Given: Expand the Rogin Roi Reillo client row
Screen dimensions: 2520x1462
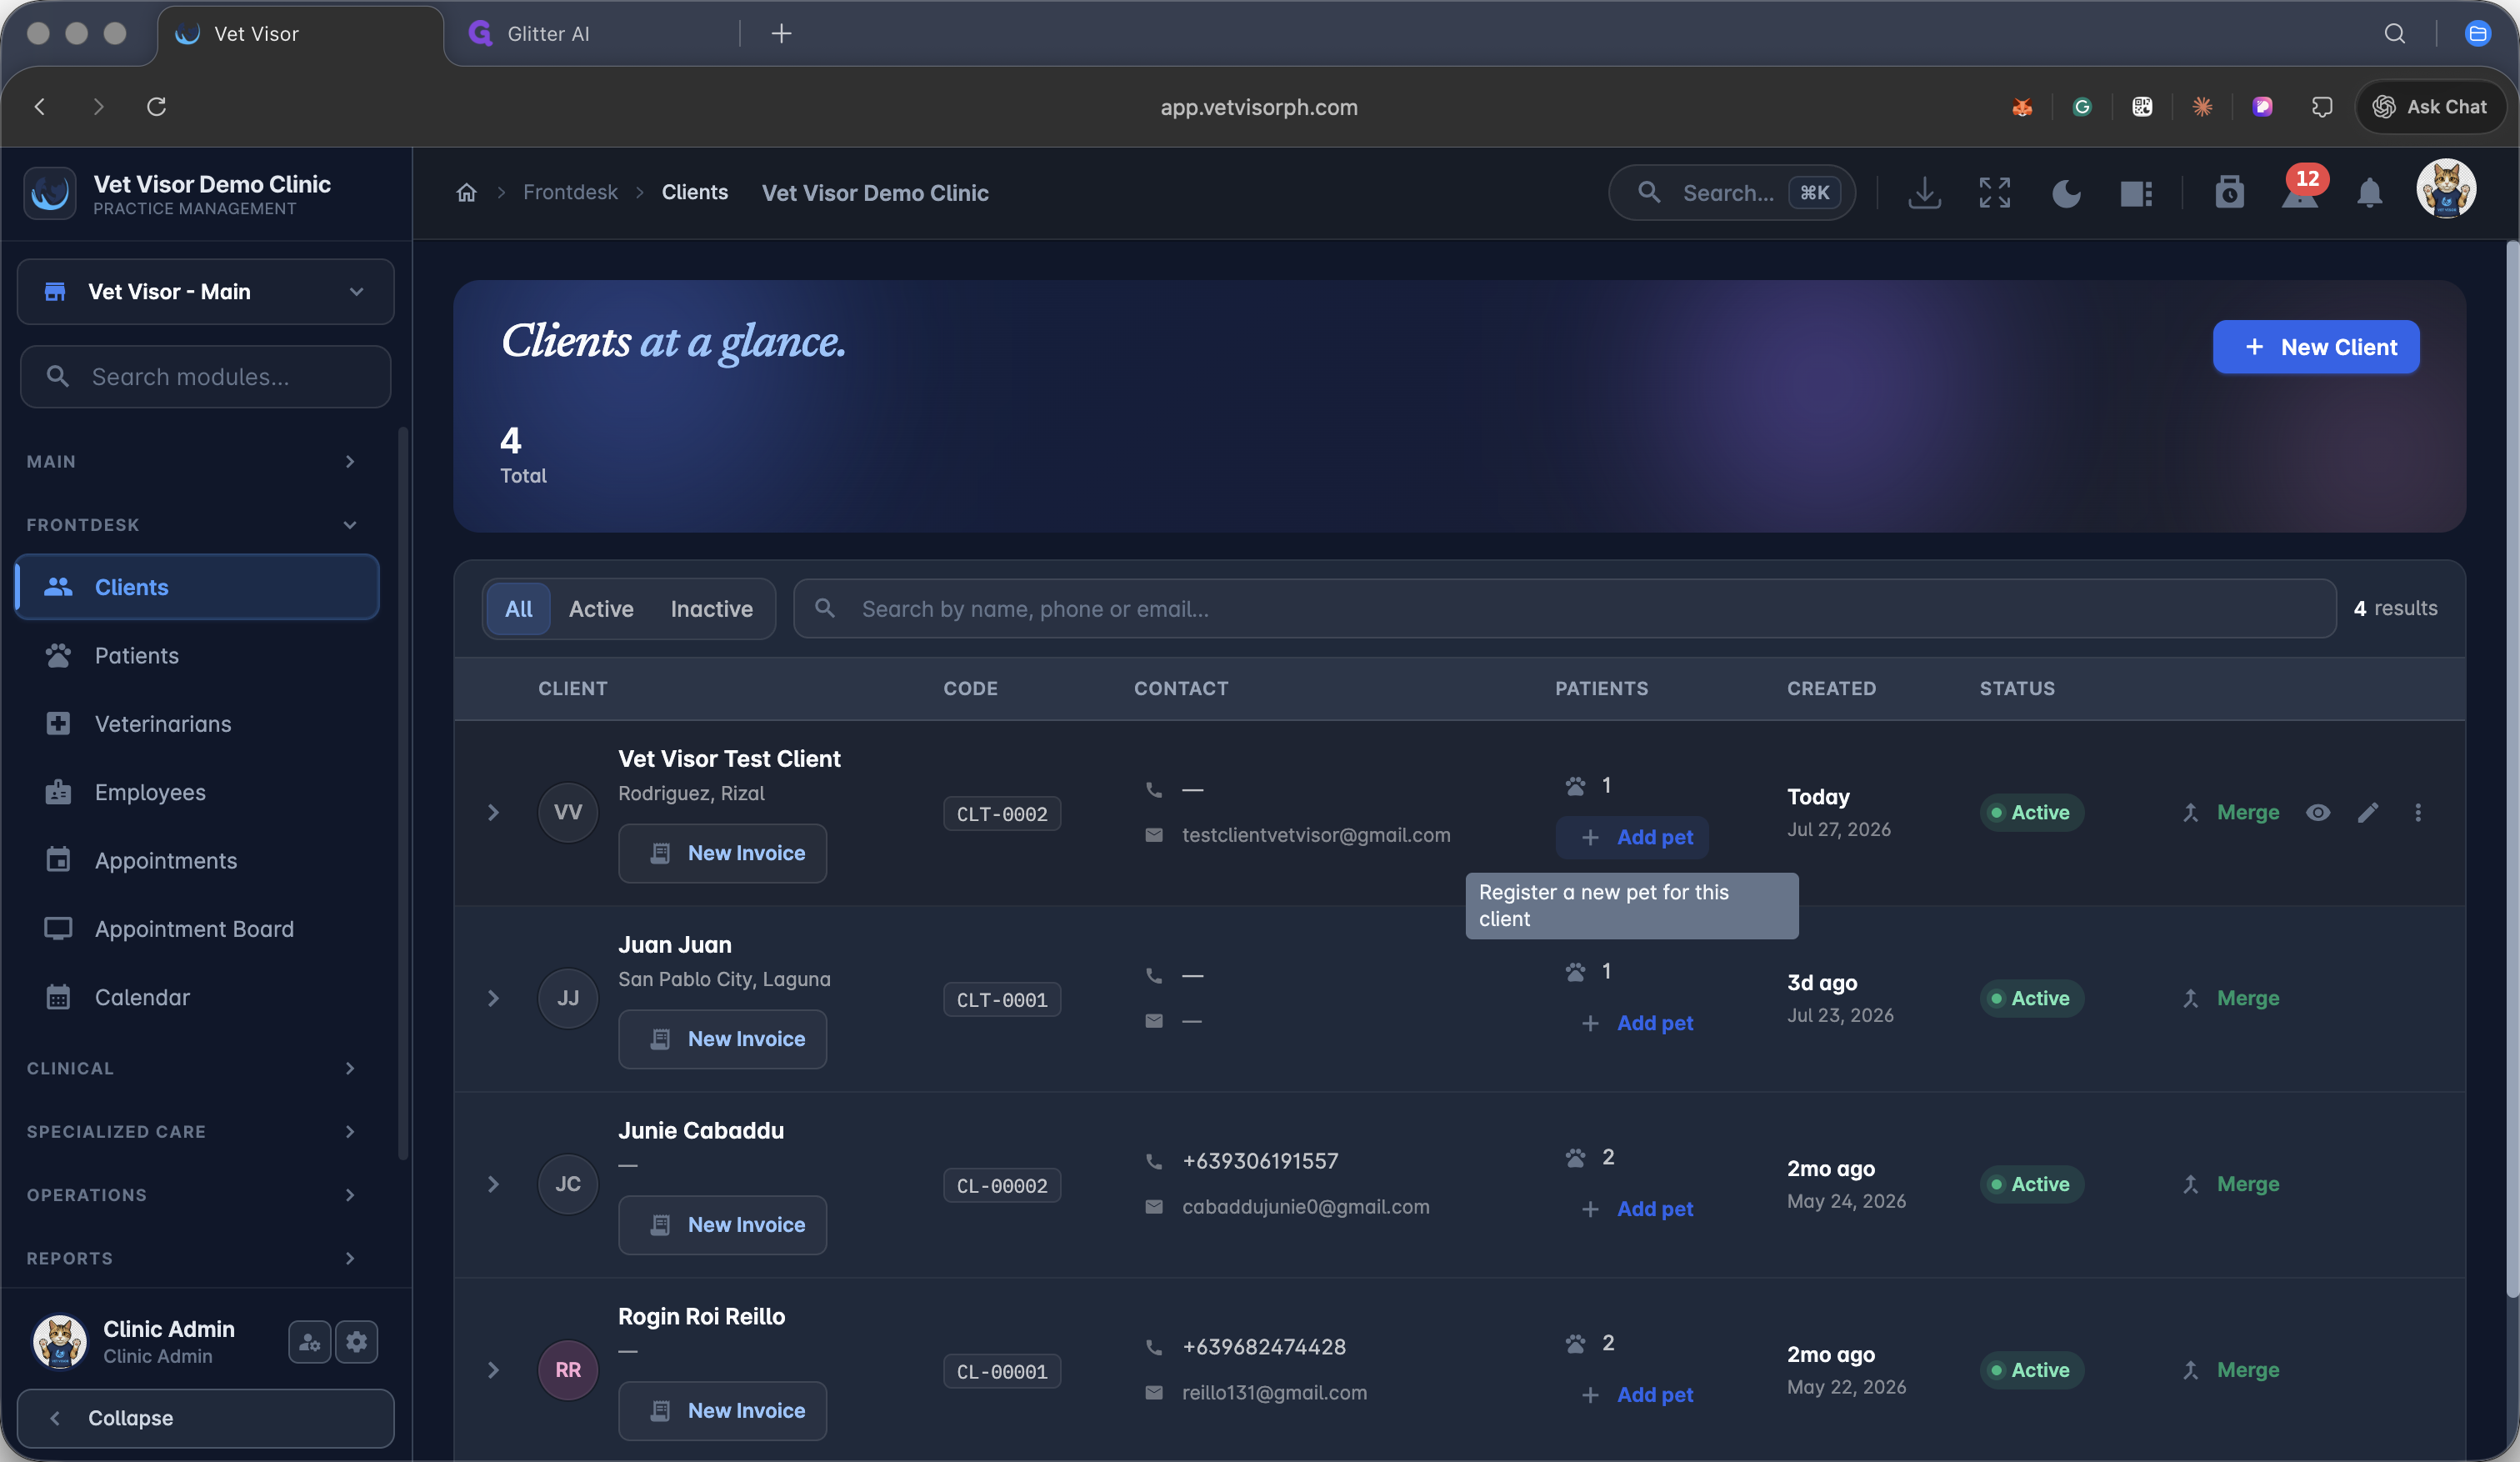Looking at the screenshot, I should tap(493, 1370).
